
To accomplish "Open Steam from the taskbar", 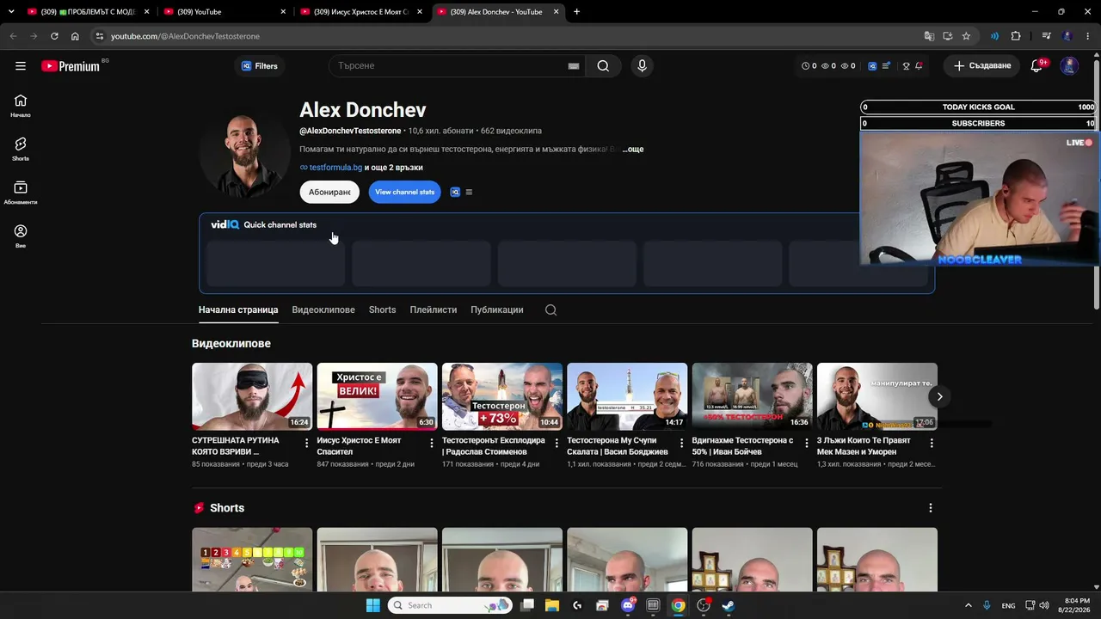I will (728, 605).
